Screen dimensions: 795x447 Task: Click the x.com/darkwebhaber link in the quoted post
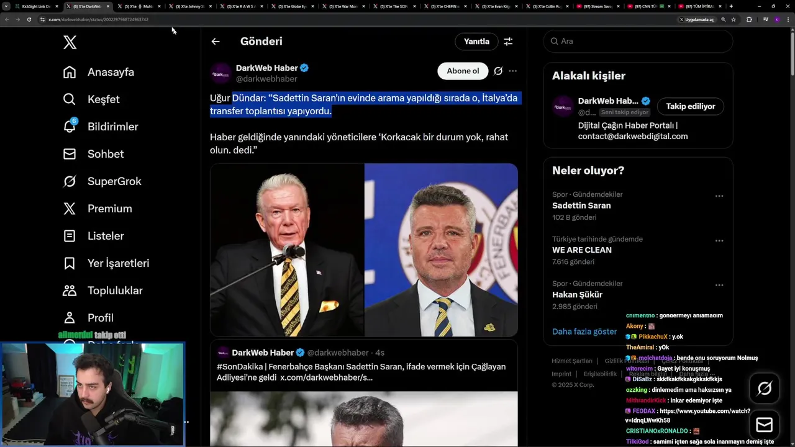(326, 377)
